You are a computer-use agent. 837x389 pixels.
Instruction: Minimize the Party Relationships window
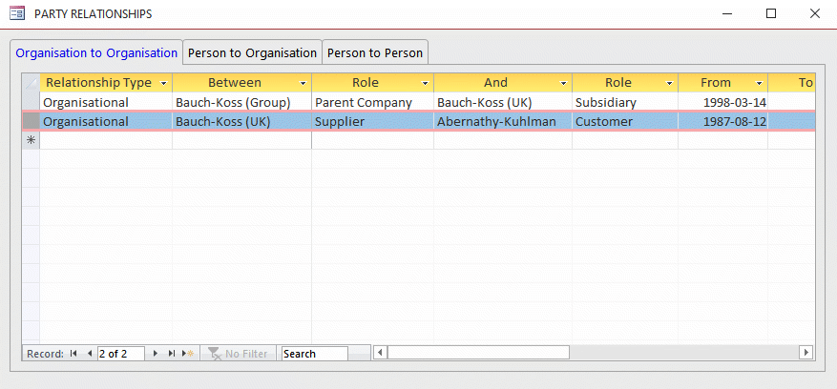tap(727, 14)
